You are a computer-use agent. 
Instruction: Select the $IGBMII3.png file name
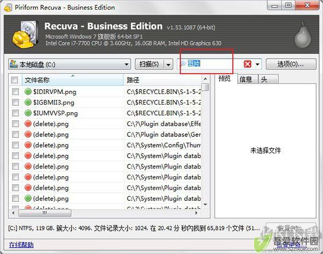[x=53, y=103]
